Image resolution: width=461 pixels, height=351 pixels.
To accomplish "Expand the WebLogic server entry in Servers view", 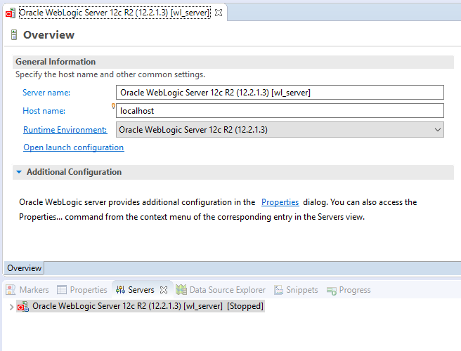I will point(11,307).
